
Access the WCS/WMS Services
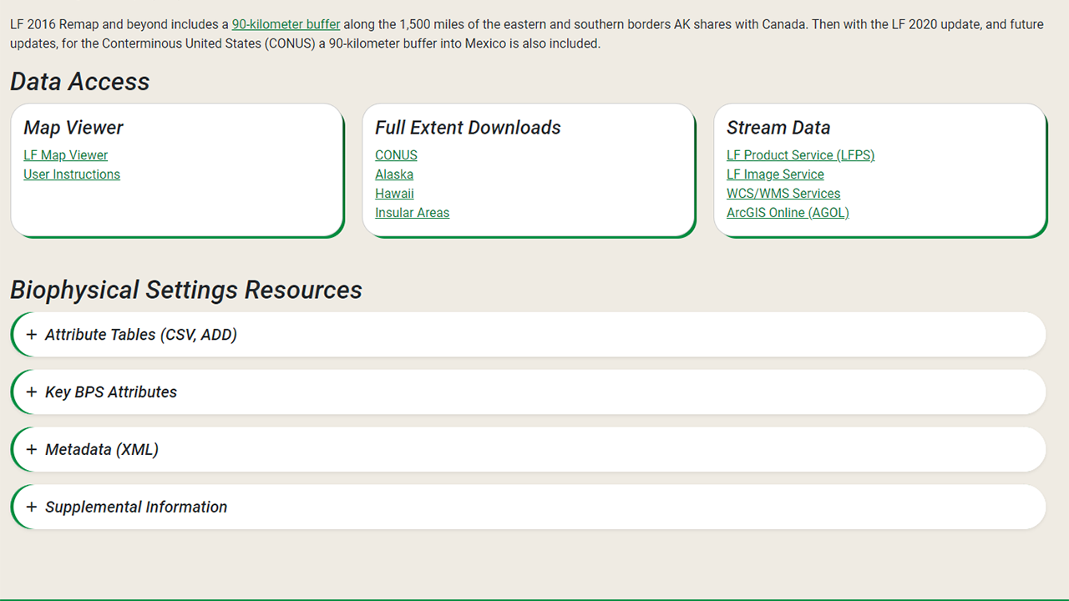pos(783,193)
